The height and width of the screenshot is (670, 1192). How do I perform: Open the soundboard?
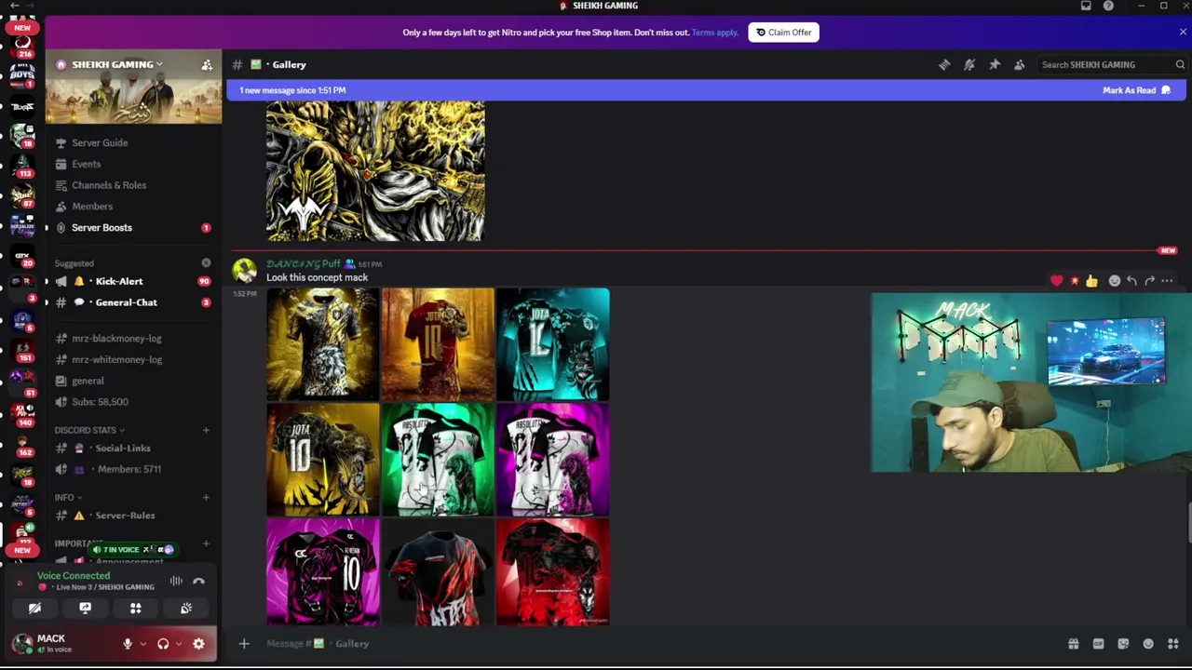(x=186, y=609)
